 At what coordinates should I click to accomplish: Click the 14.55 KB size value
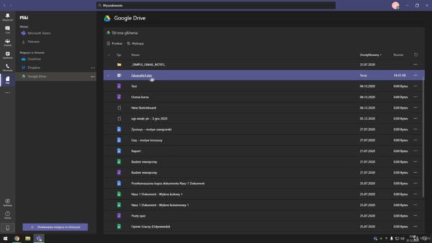coord(400,76)
